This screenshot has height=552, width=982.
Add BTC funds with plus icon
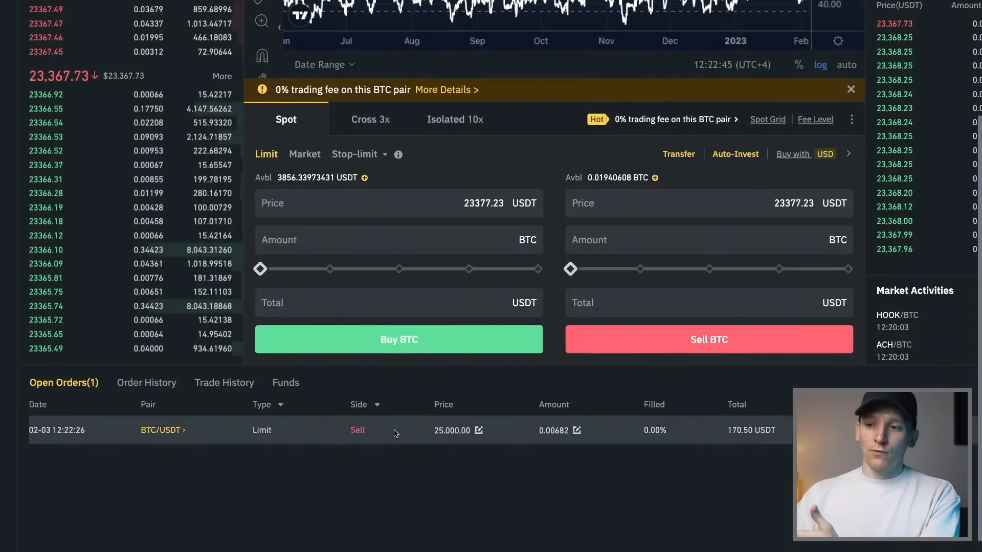pos(655,178)
